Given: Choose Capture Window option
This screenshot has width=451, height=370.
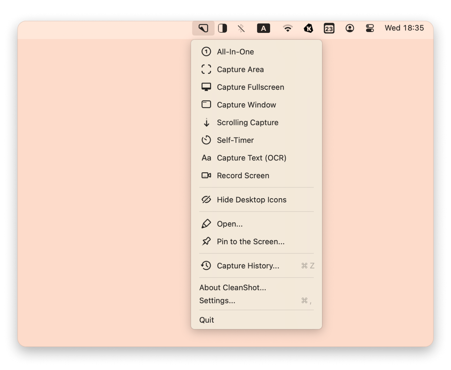Looking at the screenshot, I should pos(246,105).
